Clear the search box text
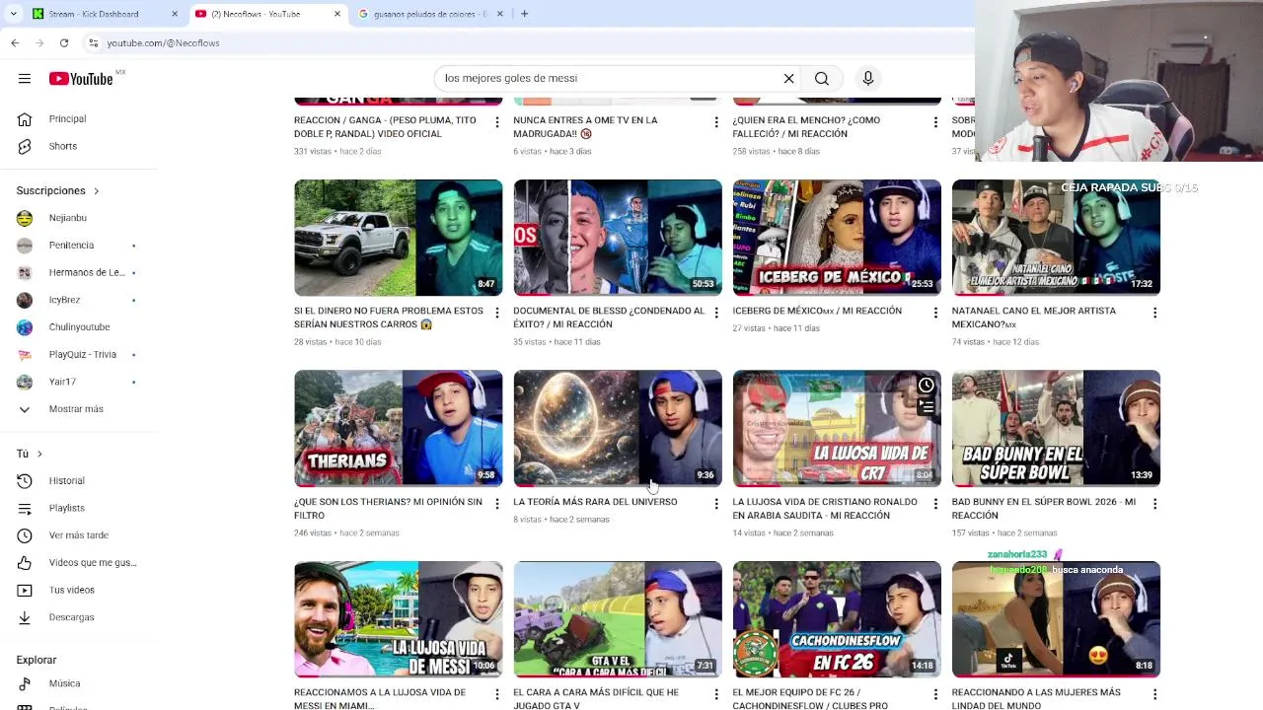1263x710 pixels. [x=788, y=79]
